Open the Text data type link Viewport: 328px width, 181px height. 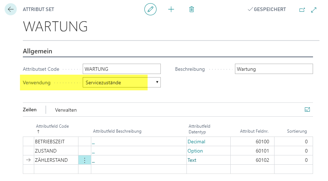tap(192, 160)
